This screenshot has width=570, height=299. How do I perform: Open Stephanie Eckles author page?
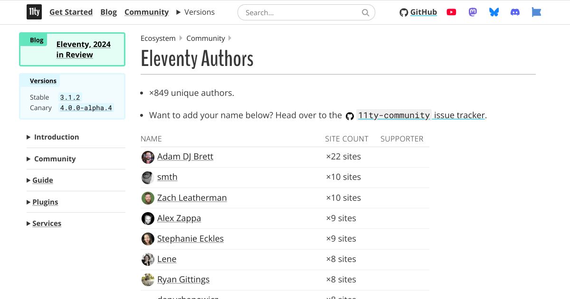tap(190, 239)
